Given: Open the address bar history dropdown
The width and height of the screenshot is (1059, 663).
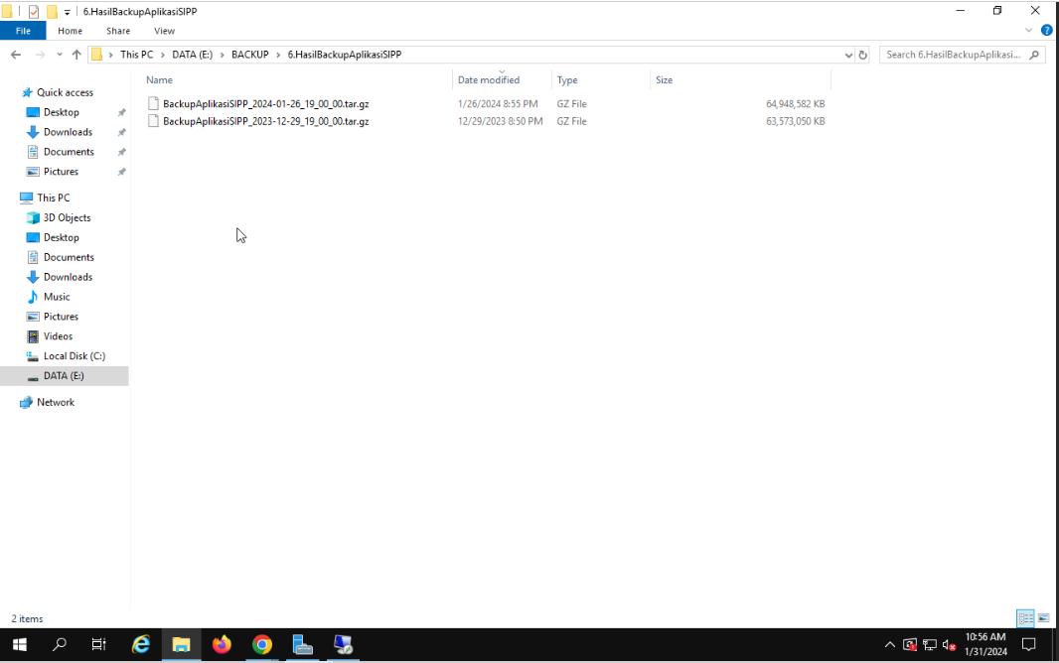Looking at the screenshot, I should coord(847,55).
